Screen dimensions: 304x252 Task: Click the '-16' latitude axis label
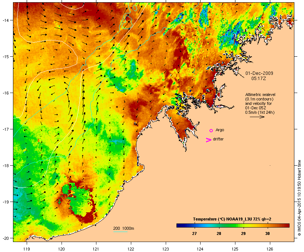pos(6,93)
